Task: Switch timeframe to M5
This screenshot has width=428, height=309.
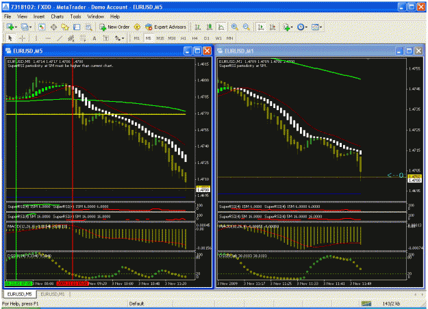Action: pos(148,38)
